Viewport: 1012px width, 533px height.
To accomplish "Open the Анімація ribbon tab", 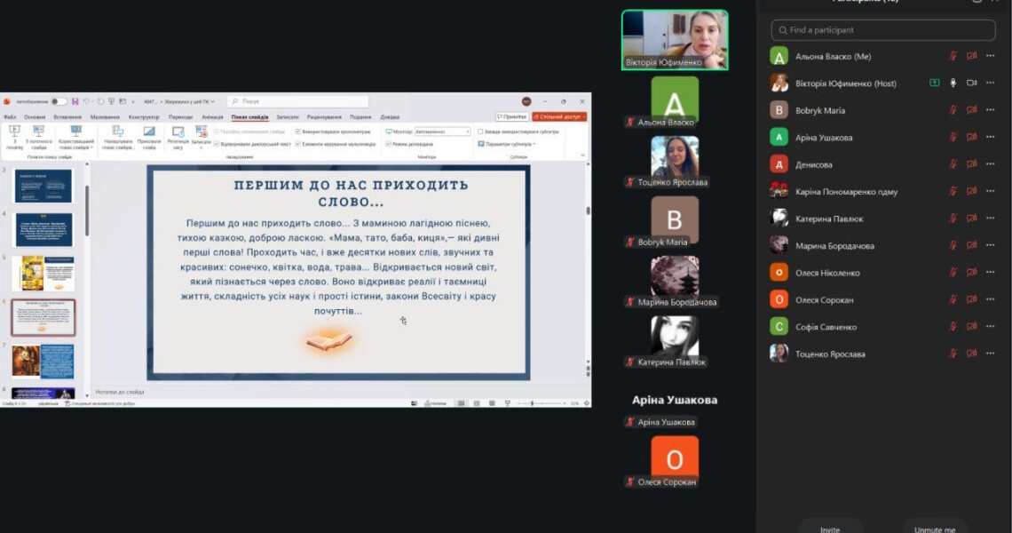I will pyautogui.click(x=212, y=117).
